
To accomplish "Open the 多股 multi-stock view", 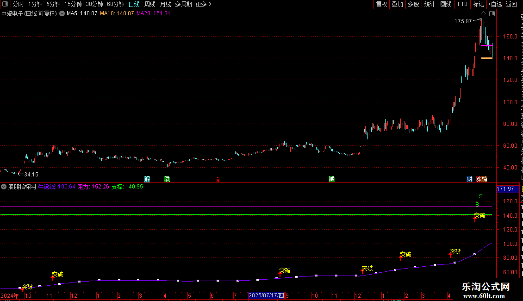I will point(413,4).
